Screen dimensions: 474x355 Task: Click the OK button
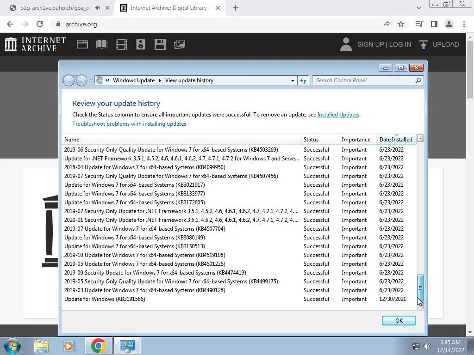(399, 321)
